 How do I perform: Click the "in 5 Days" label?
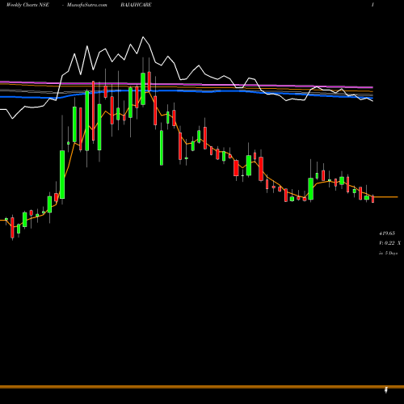pyautogui.click(x=389, y=253)
